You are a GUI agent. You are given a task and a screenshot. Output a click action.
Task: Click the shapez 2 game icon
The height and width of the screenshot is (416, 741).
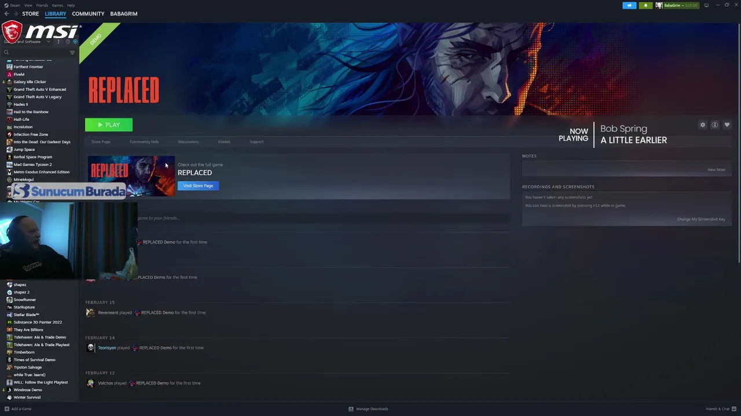point(9,292)
